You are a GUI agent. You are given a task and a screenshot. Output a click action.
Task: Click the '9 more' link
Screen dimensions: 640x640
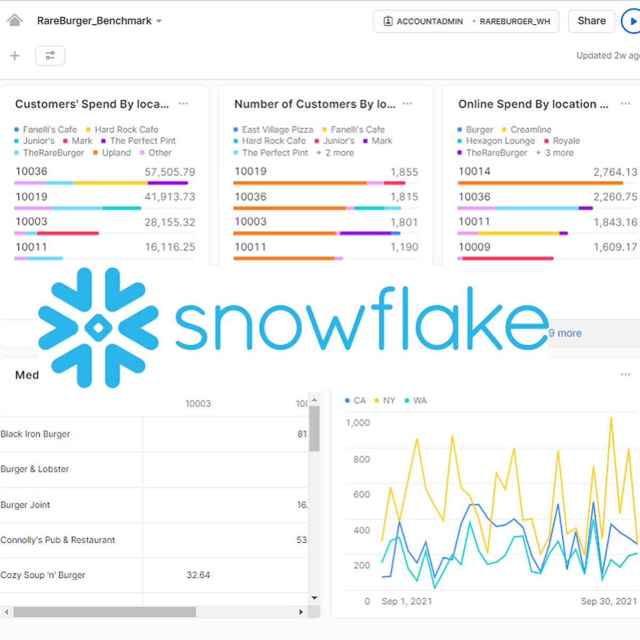pos(565,333)
